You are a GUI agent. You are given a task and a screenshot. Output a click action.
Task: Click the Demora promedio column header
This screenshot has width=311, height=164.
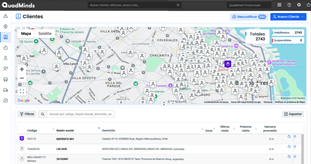pos(270,129)
